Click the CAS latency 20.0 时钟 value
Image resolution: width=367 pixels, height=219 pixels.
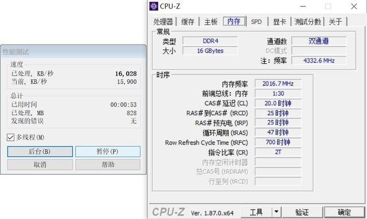278,103
